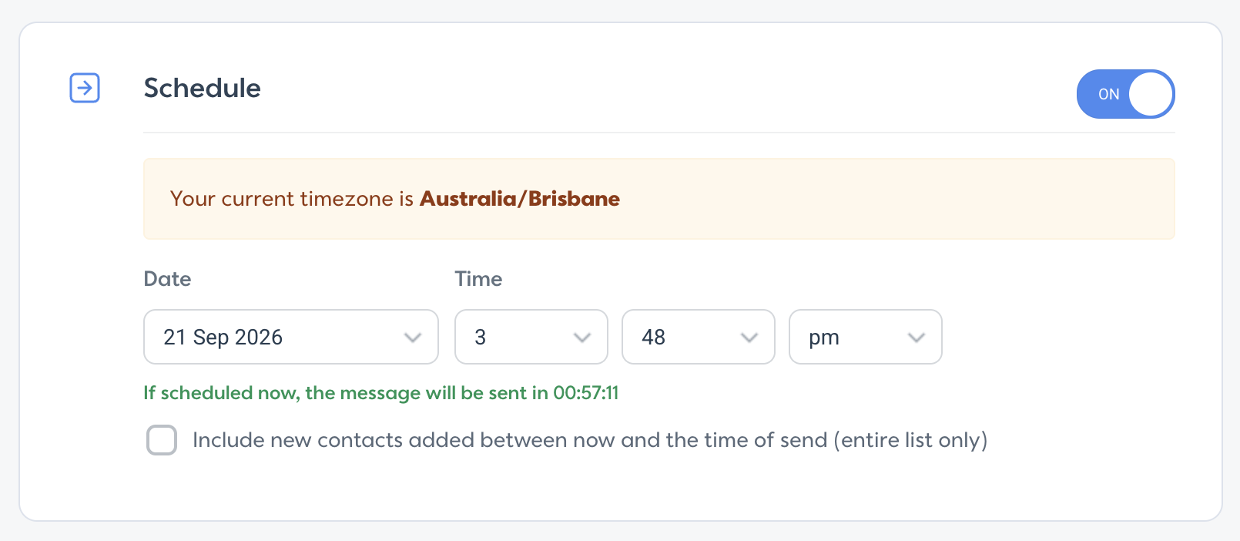
Task: Click the chevron arrow beside hour 3
Action: click(x=582, y=338)
